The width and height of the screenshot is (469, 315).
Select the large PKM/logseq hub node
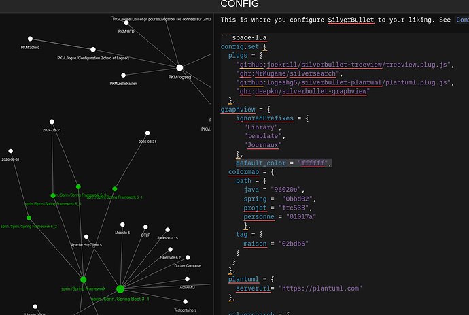click(179, 67)
